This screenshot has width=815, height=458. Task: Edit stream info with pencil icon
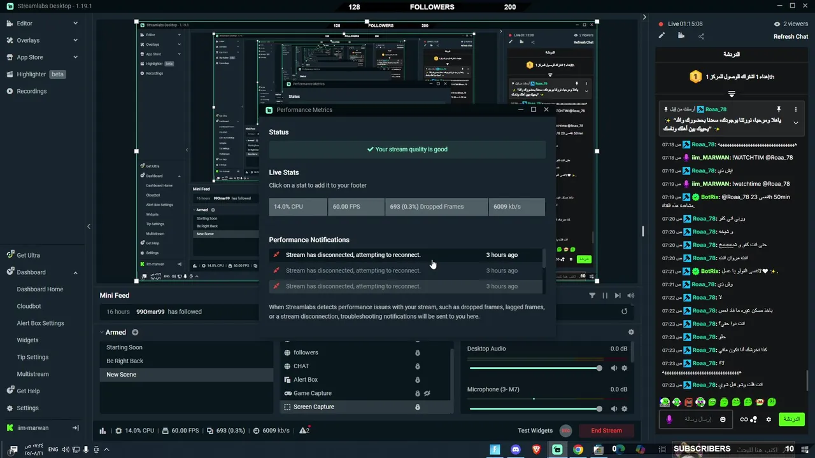coord(662,36)
